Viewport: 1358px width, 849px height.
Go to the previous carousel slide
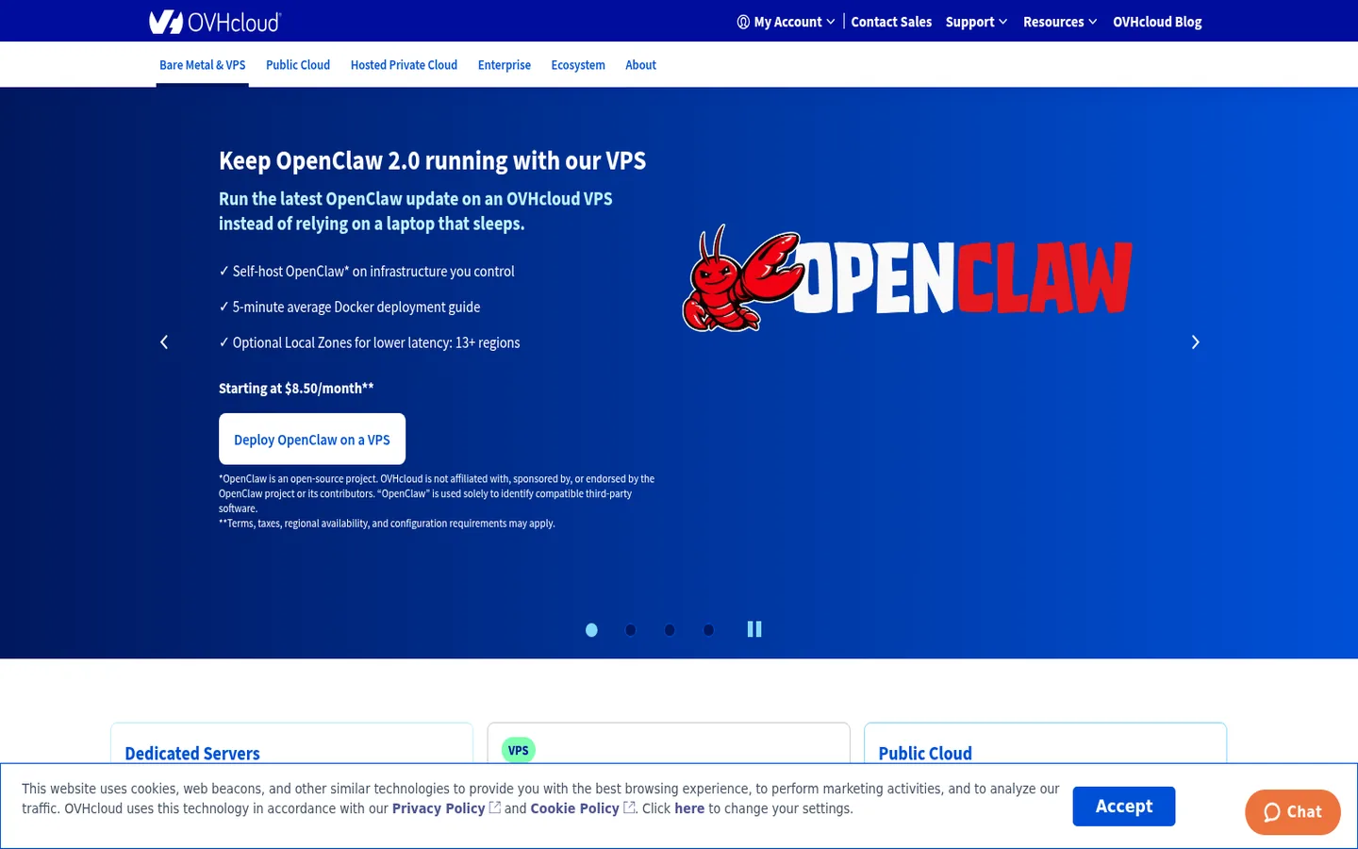pos(164,342)
